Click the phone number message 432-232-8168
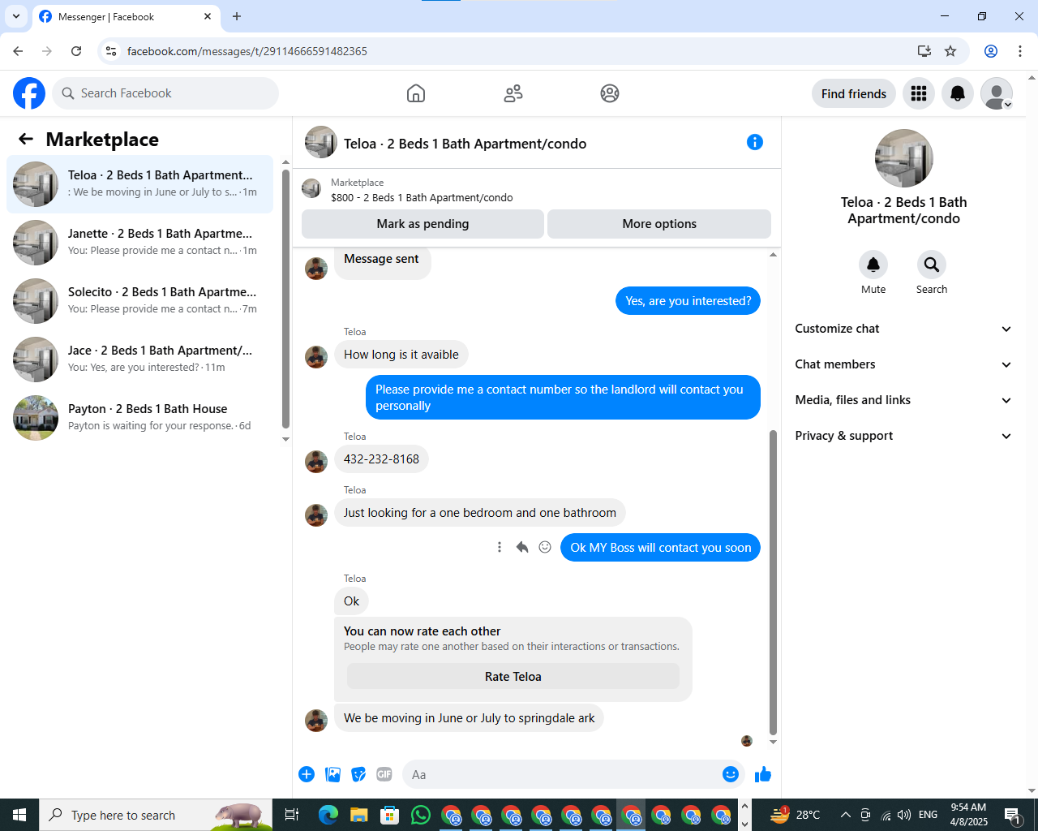Viewport: 1038px width, 831px height. 381,459
